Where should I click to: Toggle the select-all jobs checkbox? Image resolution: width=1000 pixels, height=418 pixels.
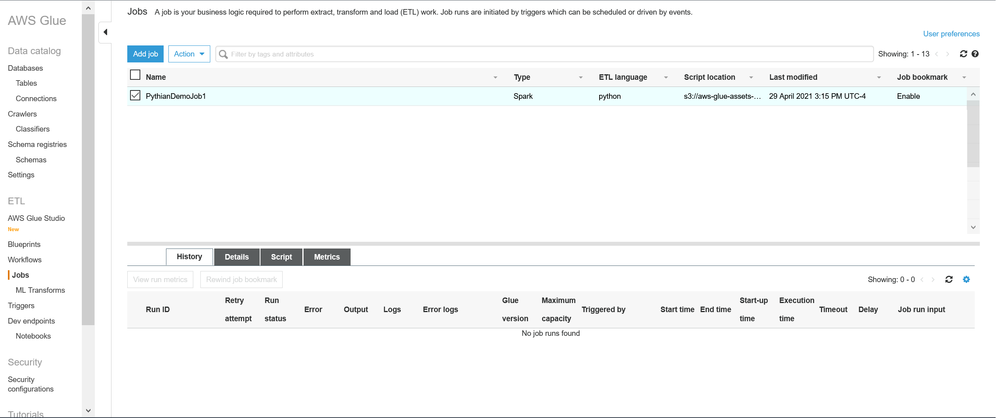[135, 75]
